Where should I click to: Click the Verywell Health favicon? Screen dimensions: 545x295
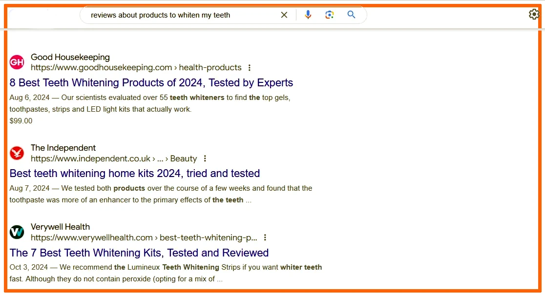(17, 232)
